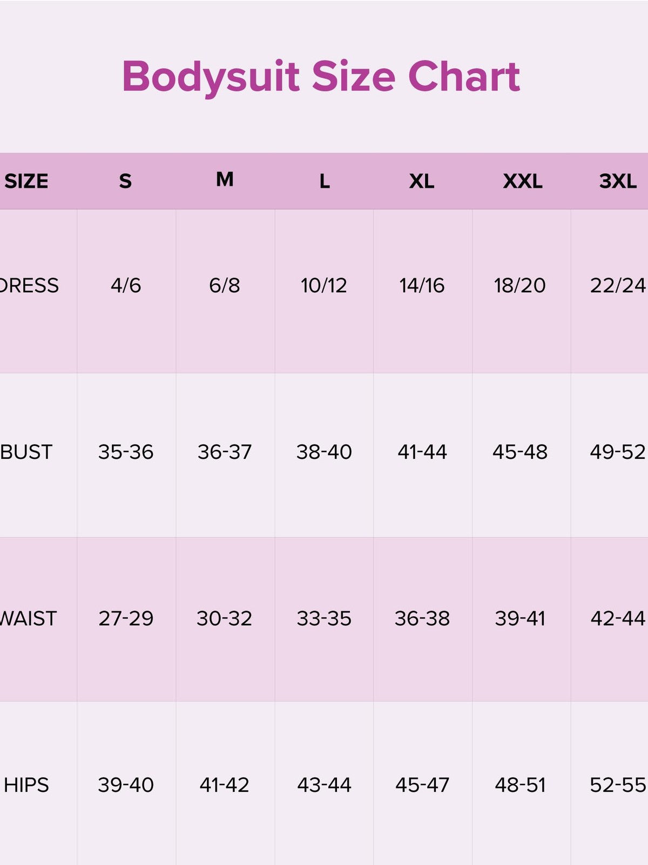648x865 pixels.
Task: Select the BUST row label
Action: coord(26,452)
